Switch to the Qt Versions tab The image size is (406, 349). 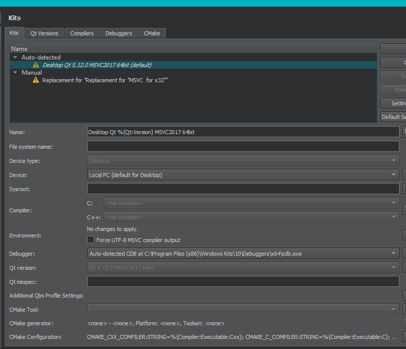(x=44, y=33)
